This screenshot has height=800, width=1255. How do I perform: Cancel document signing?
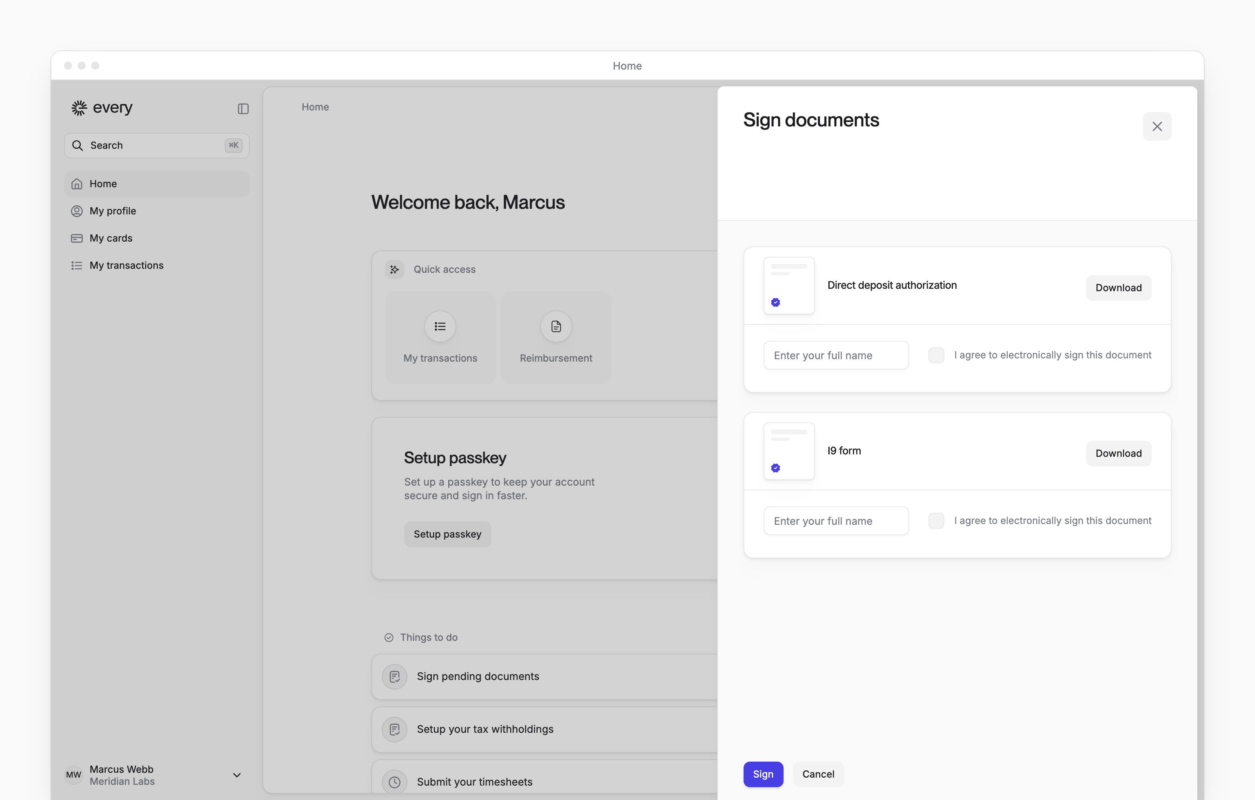pyautogui.click(x=818, y=774)
